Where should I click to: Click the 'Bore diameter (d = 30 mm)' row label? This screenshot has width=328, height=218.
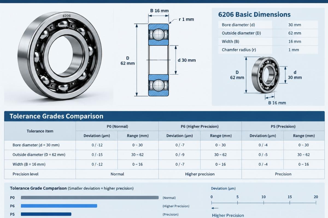(36, 145)
